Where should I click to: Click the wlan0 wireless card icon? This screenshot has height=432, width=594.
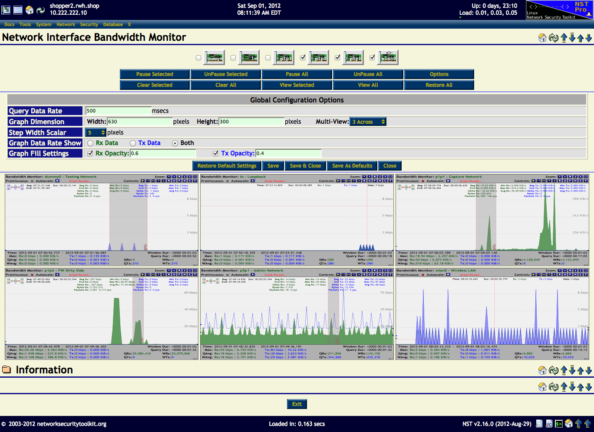coord(388,57)
